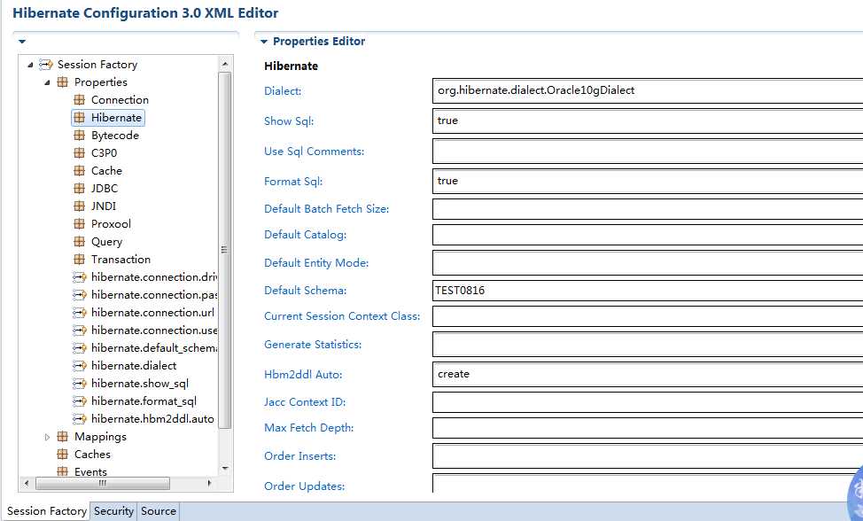Click the Cache grid icon

(79, 170)
